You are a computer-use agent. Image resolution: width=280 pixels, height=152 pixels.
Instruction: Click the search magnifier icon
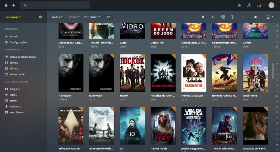(25, 5)
